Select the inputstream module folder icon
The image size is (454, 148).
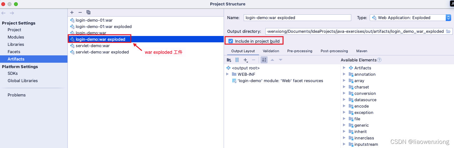[x=351, y=144]
